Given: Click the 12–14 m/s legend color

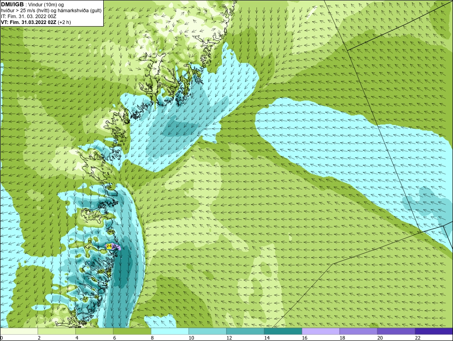Looking at the screenshot, I should tap(245, 331).
